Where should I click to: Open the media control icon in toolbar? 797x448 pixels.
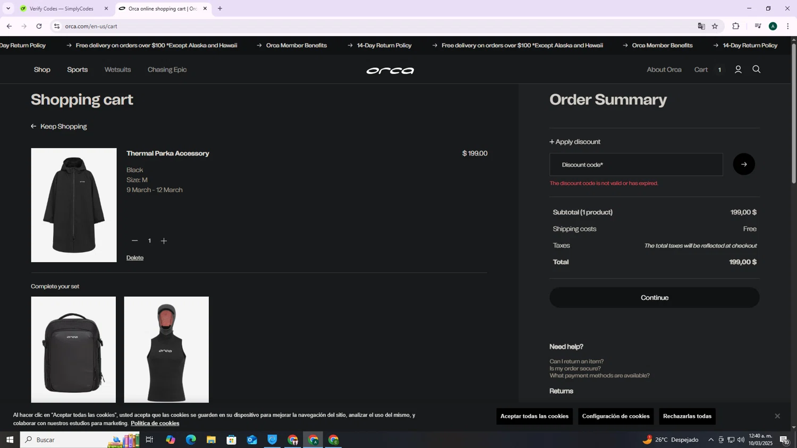click(x=758, y=26)
